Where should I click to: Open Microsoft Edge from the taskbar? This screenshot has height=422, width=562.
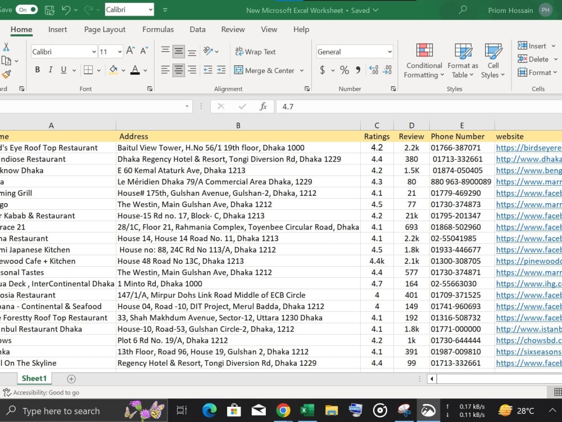[209, 410]
